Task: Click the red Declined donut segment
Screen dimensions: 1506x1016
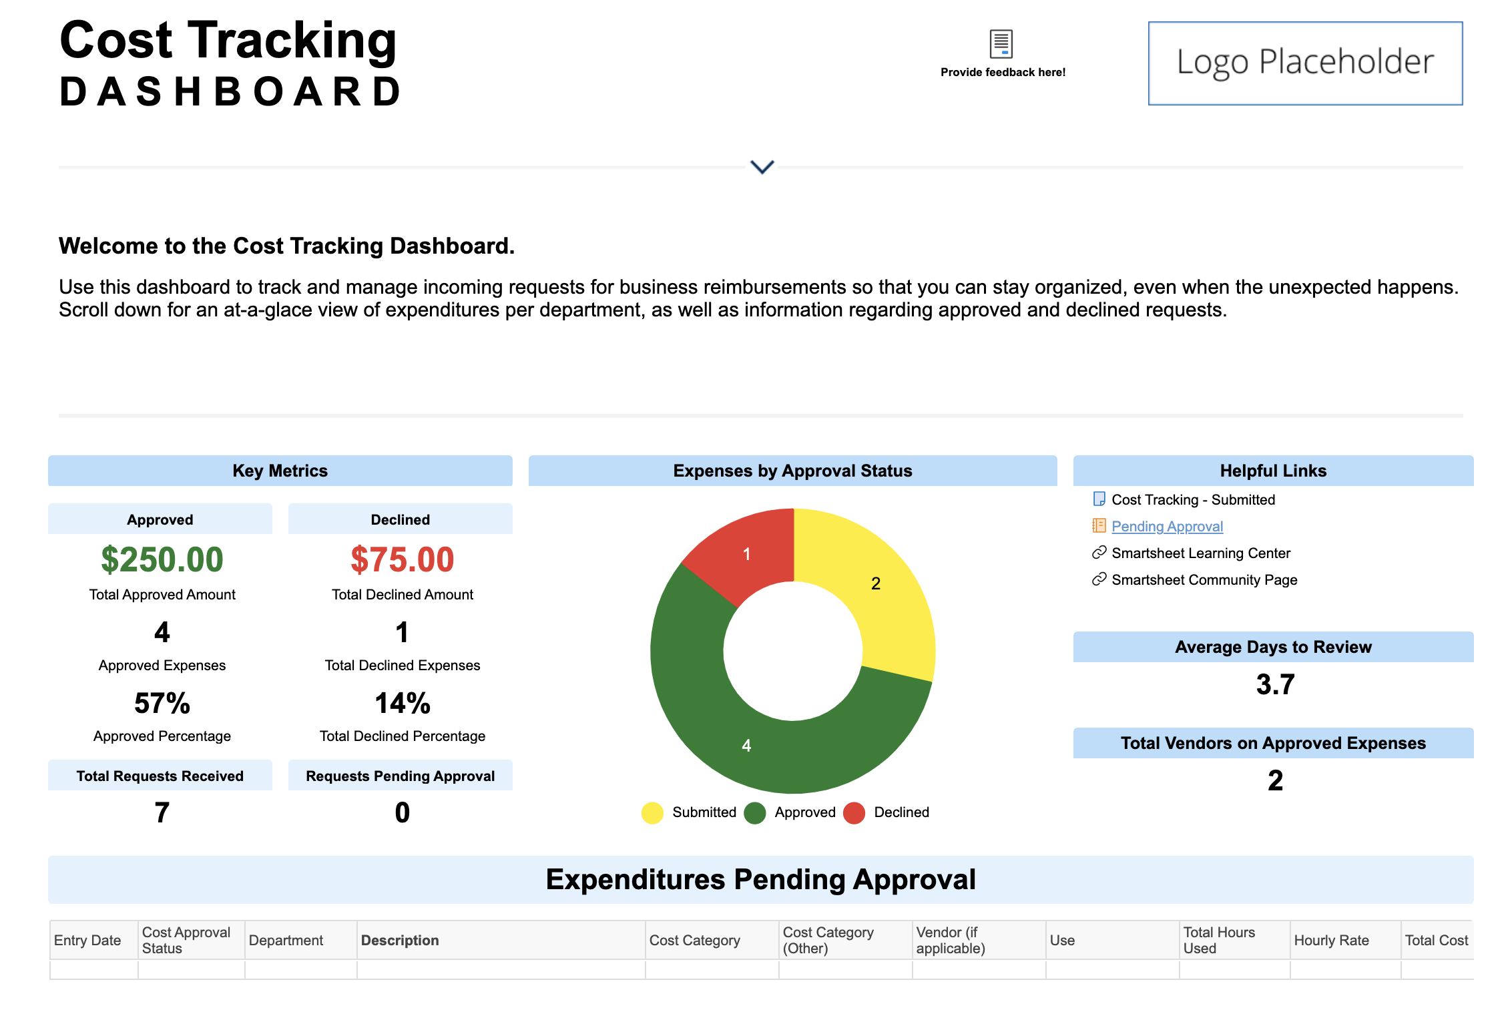Action: click(x=747, y=554)
